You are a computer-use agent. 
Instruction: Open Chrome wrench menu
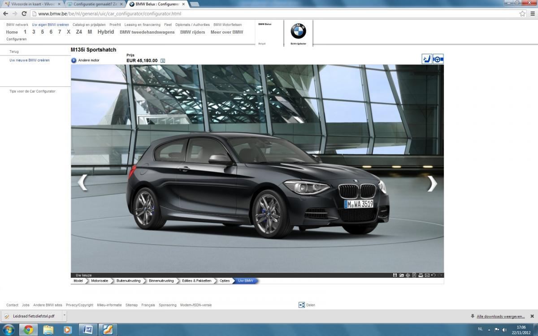click(x=532, y=13)
